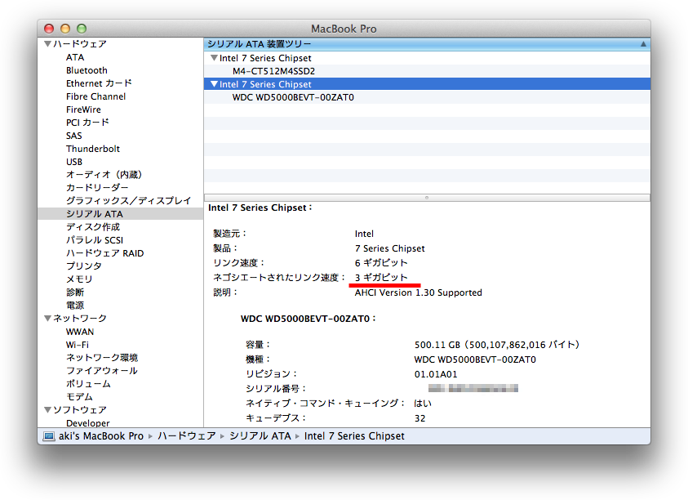Select シリアル ATA in the sidebar
This screenshot has height=500, width=688.
(x=95, y=214)
